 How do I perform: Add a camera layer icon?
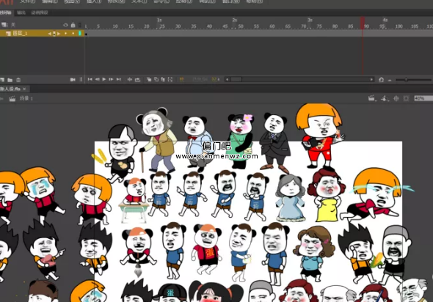[73, 80]
